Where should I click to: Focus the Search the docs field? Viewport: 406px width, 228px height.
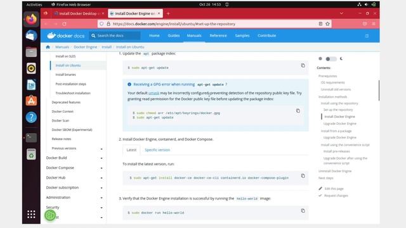click(114, 35)
